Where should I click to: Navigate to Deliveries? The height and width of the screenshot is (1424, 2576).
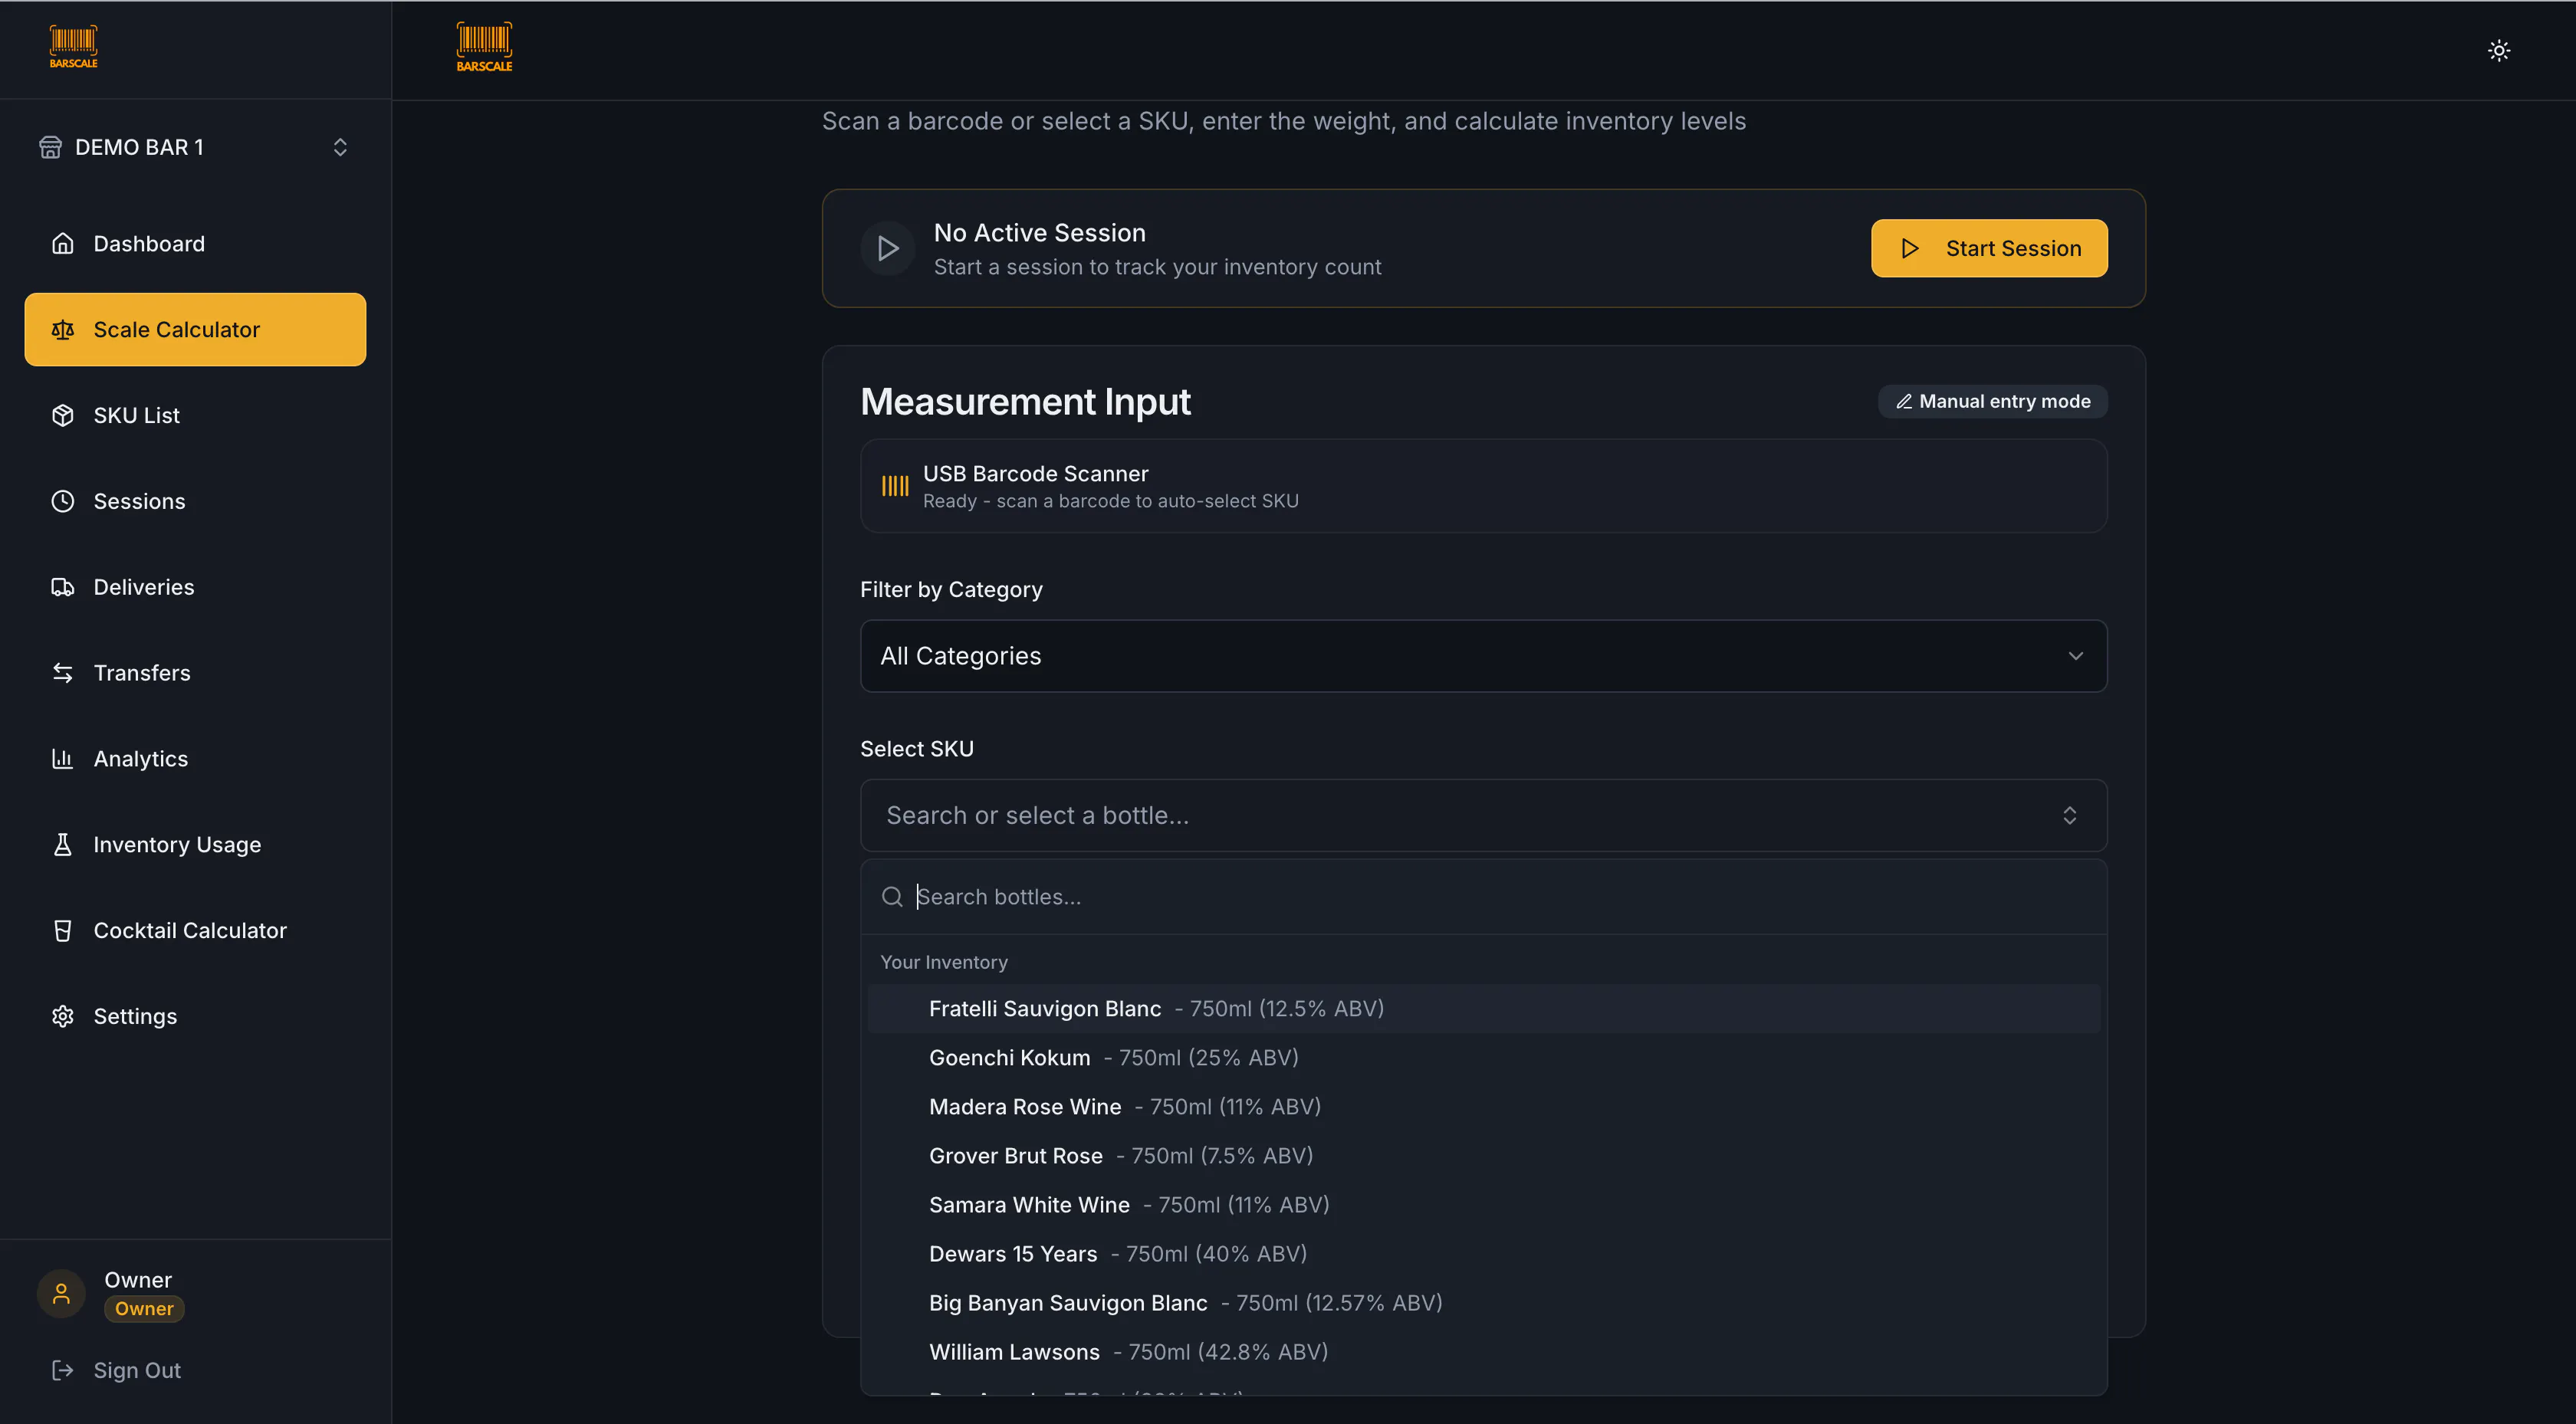click(x=195, y=587)
